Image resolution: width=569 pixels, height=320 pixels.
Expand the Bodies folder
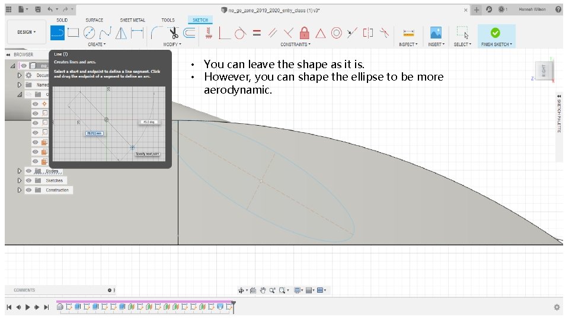19,171
